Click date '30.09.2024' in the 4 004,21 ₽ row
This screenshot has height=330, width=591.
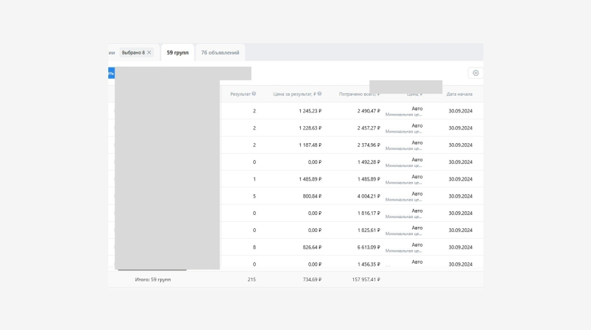coord(460,196)
